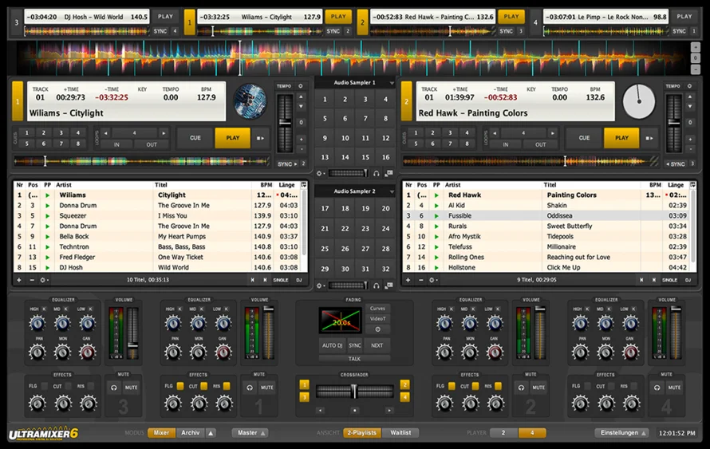710x449 pixels.
Task: Click CUE on deck 1
Action: (x=195, y=138)
